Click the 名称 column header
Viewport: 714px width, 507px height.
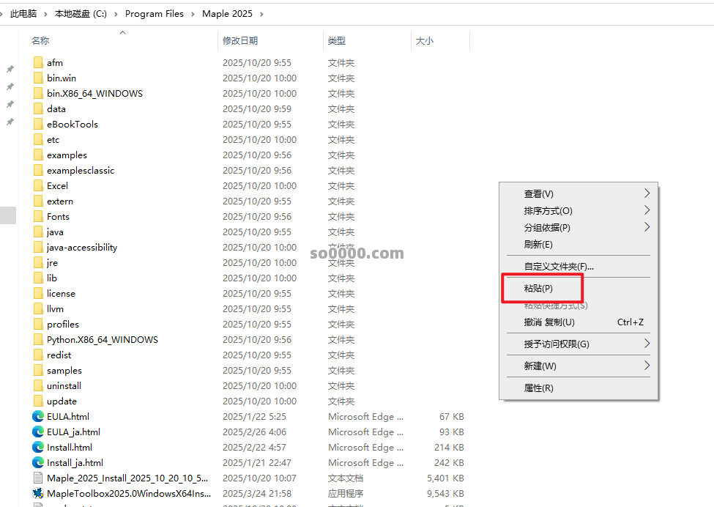[x=41, y=41]
